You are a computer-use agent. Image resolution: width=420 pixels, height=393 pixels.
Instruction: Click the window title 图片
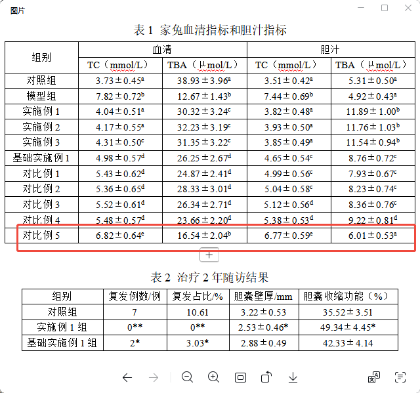18,10
